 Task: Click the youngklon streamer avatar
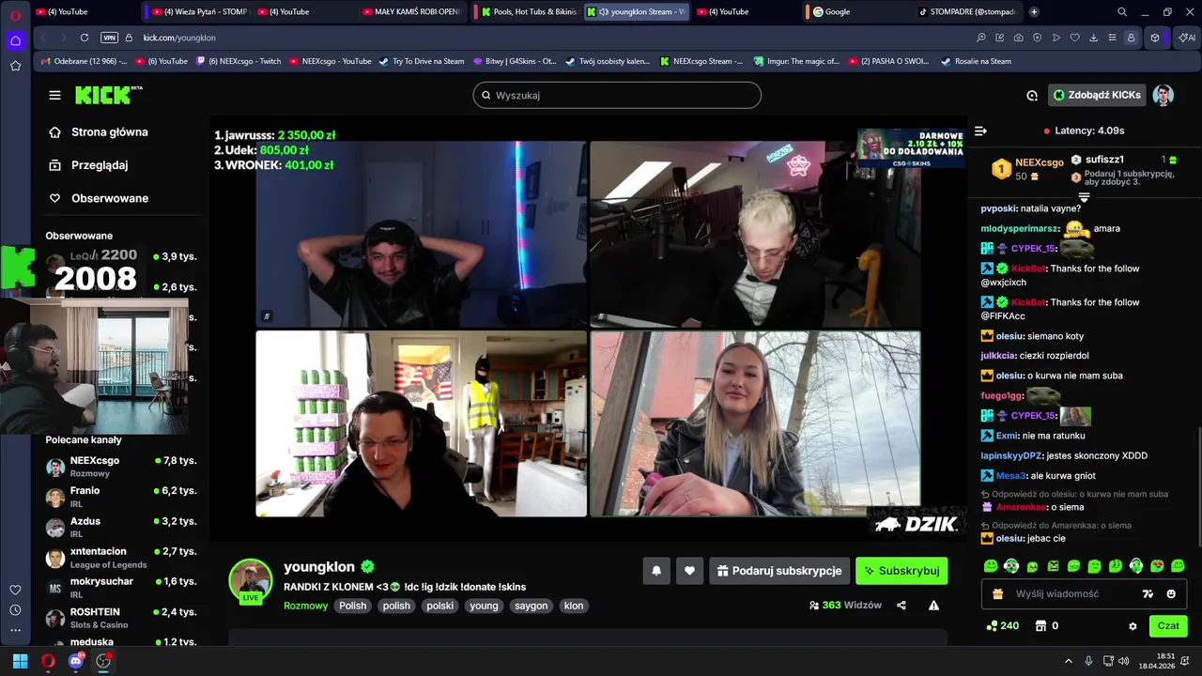pos(251,579)
